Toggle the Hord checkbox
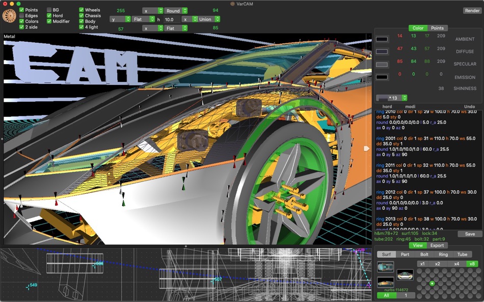The image size is (484, 302). 49,15
